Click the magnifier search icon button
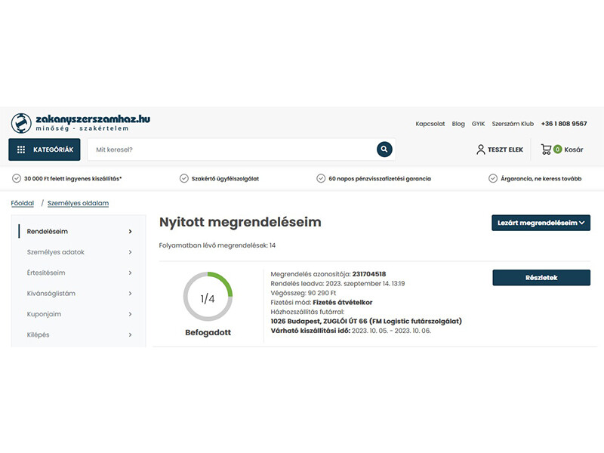This screenshot has width=604, height=453. point(384,149)
